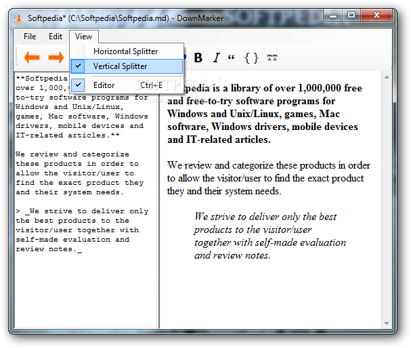Image resolution: width=411 pixels, height=348 pixels.
Task: Click the preview scrollbar down arrow
Action: [387, 324]
